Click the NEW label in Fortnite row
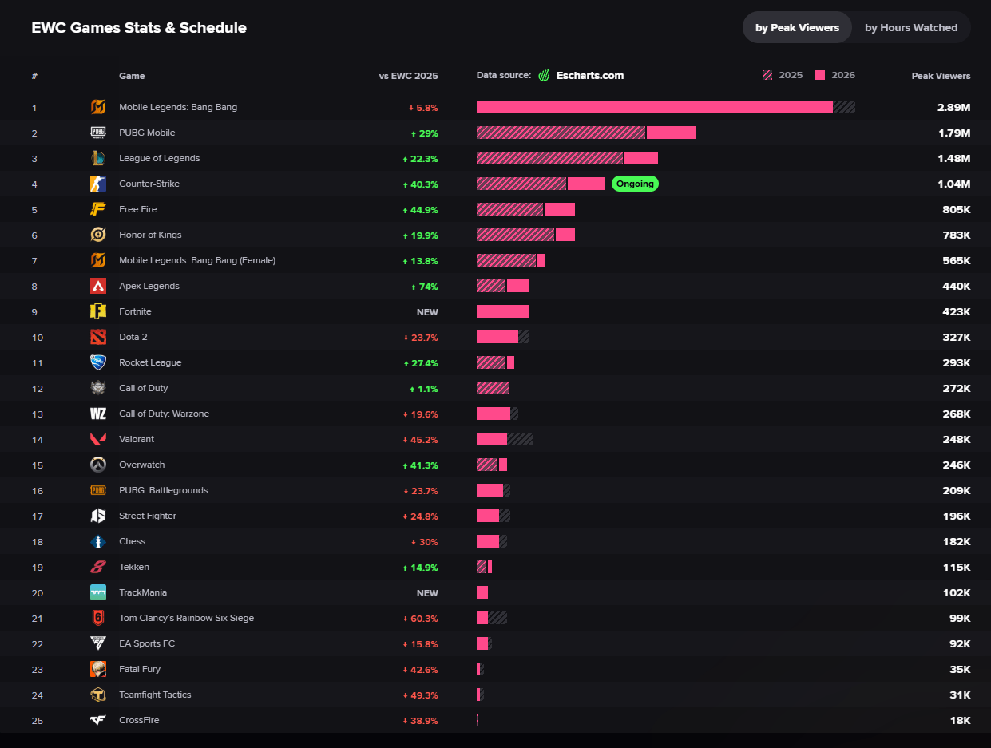The height and width of the screenshot is (748, 991). [x=427, y=312]
